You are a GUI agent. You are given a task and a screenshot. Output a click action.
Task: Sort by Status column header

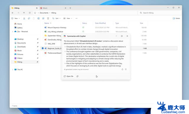tap(84, 23)
